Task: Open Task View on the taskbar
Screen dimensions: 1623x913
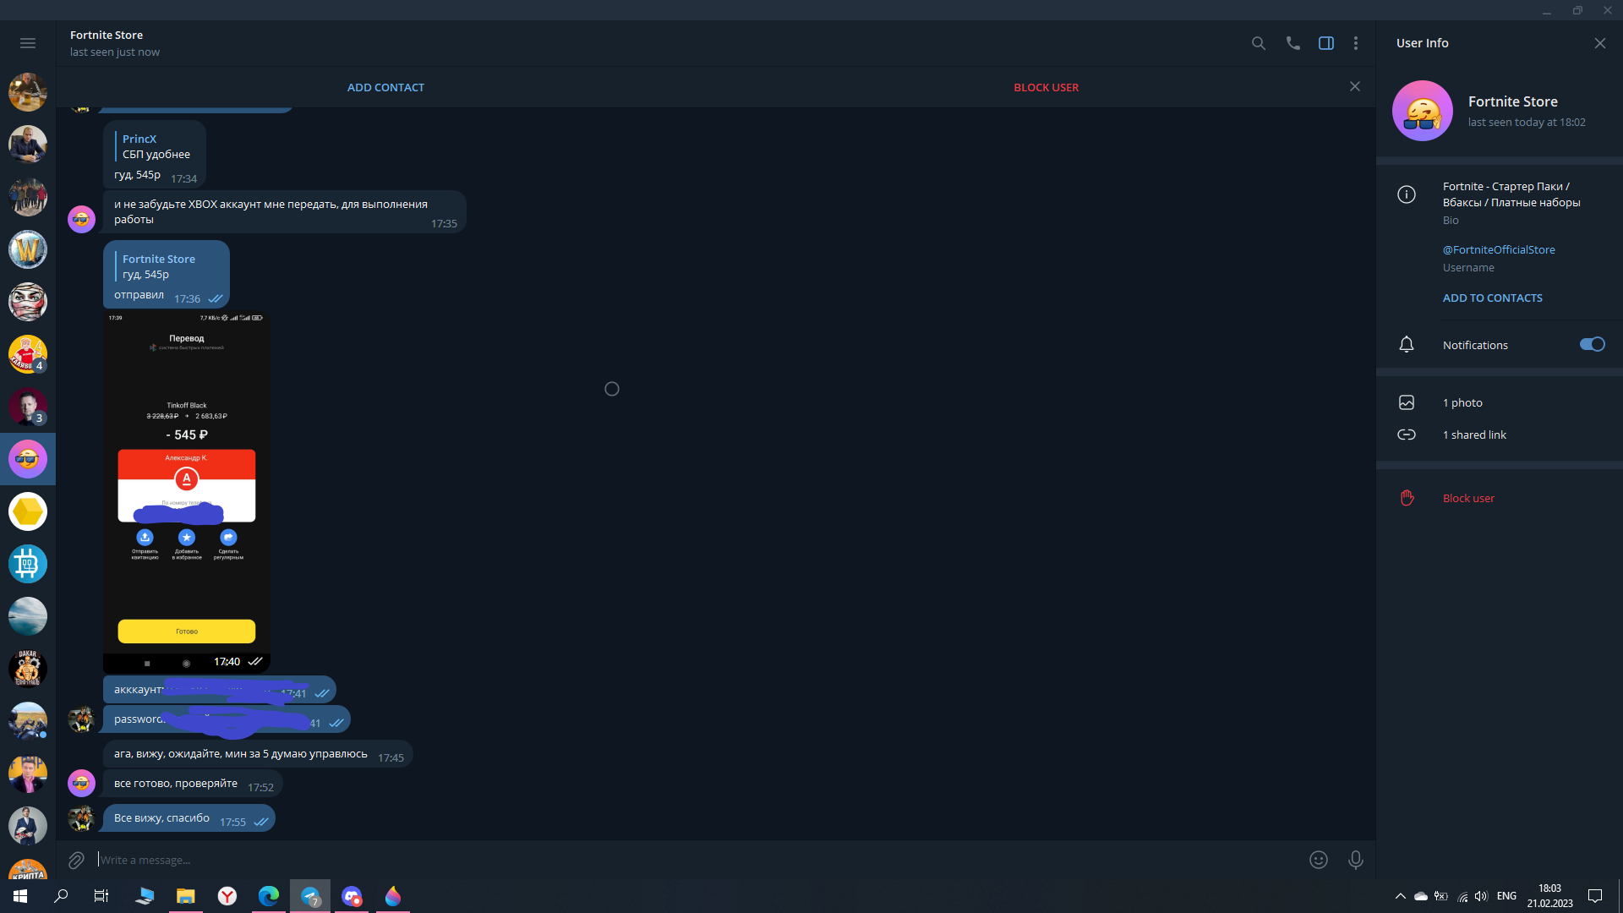Action: tap(101, 896)
